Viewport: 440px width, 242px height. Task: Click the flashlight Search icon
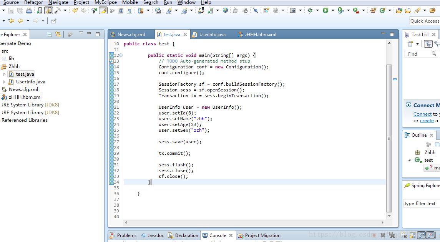tap(417, 11)
